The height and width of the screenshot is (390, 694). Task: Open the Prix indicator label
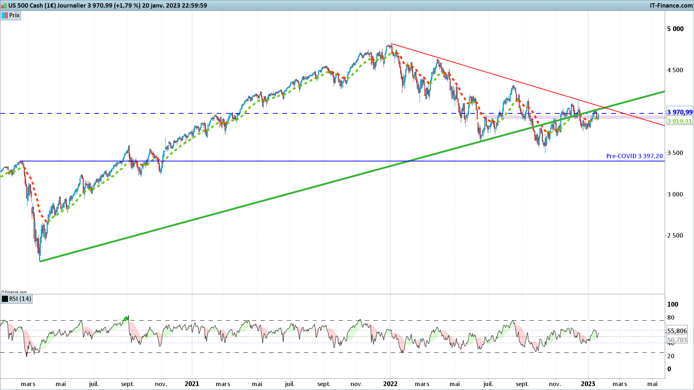(14, 15)
